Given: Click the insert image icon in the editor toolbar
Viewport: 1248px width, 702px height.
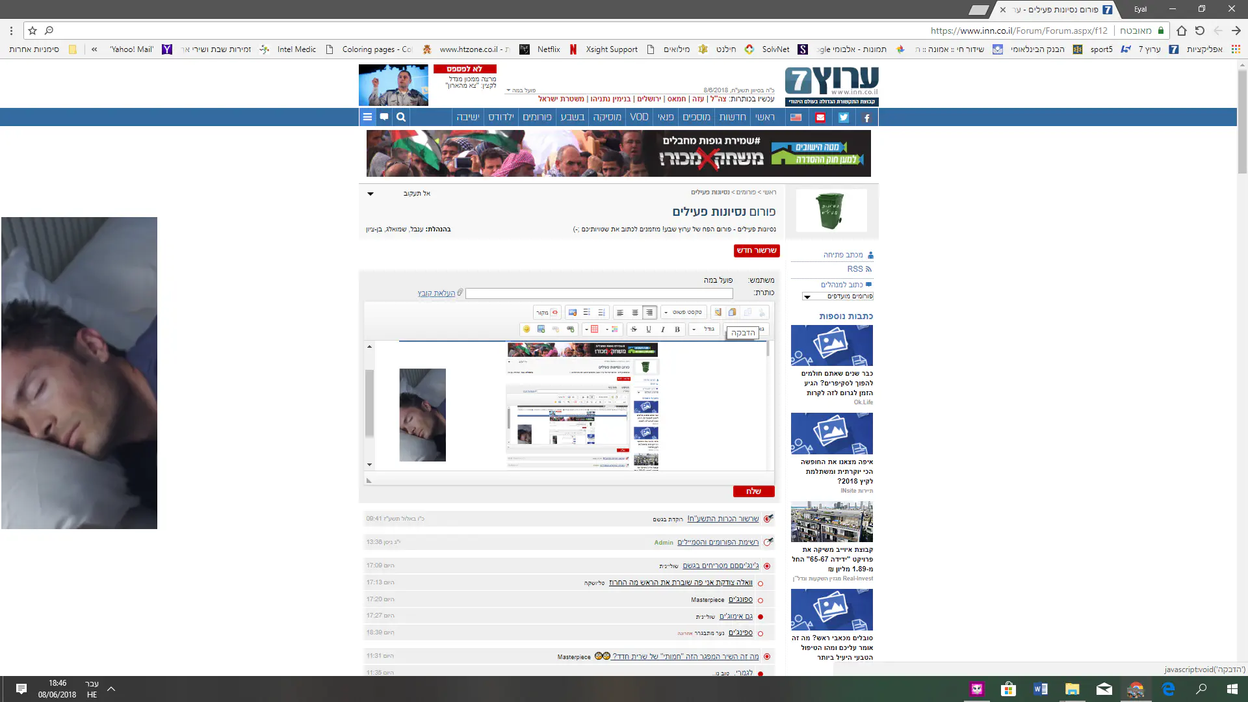Looking at the screenshot, I should point(541,329).
